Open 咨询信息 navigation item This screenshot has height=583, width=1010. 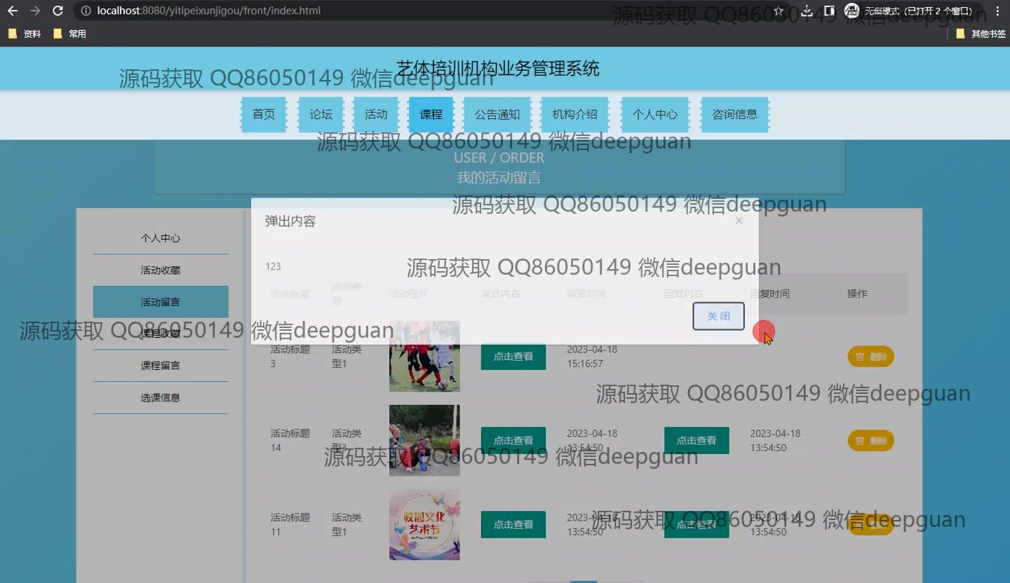[x=734, y=114]
